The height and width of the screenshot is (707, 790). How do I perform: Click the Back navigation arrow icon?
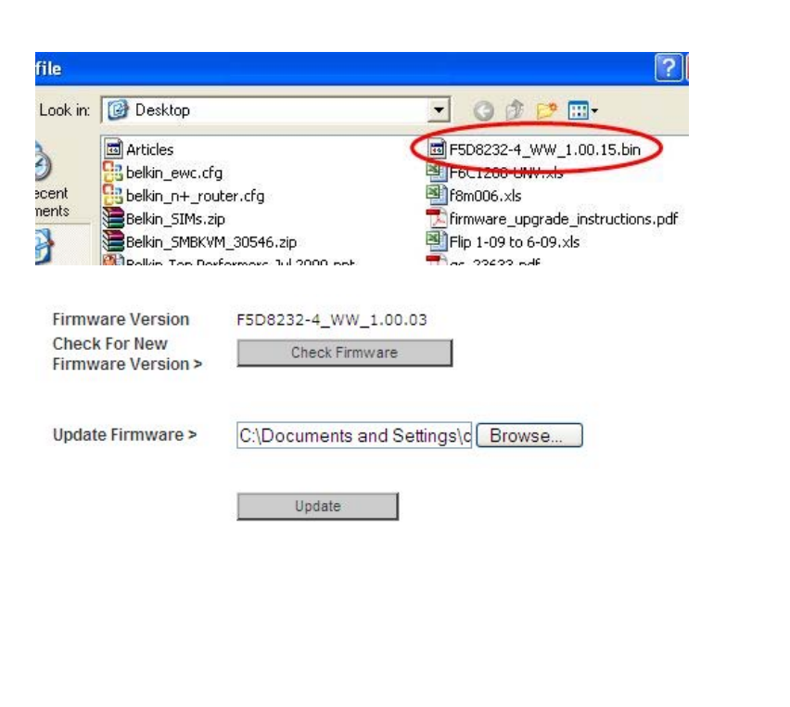pos(484,110)
